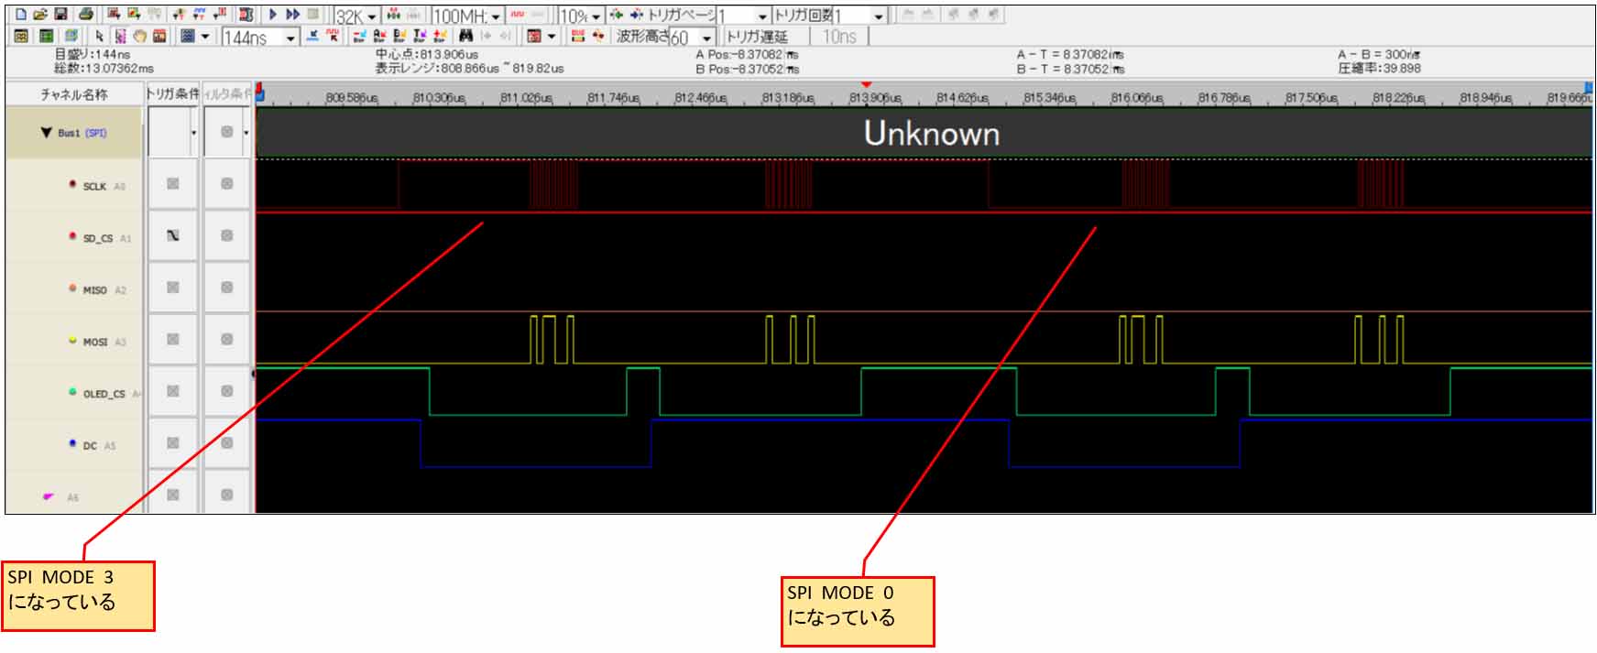1597x653 pixels.
Task: Select the hand pan tool
Action: pyautogui.click(x=139, y=36)
